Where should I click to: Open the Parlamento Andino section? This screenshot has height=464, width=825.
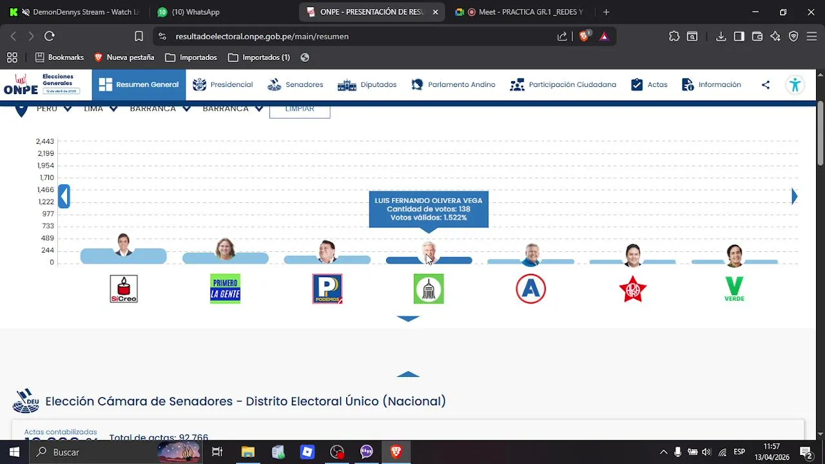point(453,84)
